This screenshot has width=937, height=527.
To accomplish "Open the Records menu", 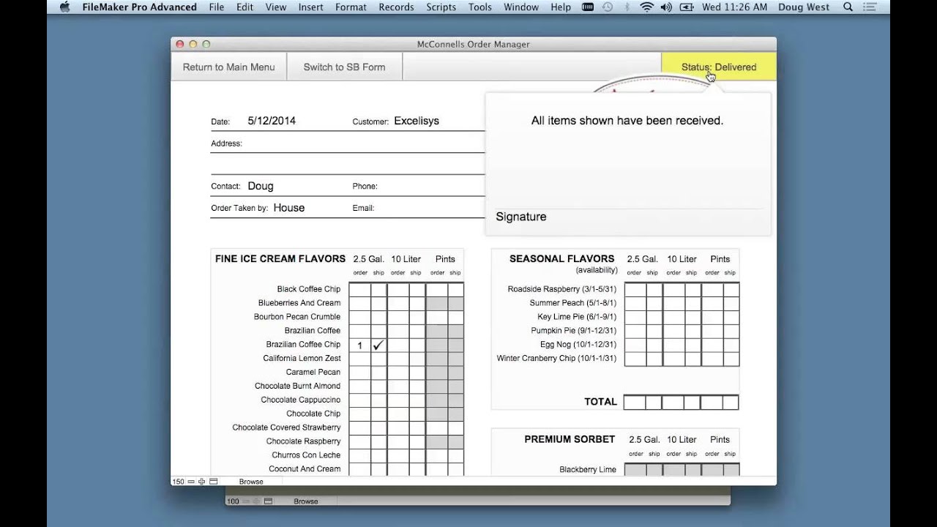I will (x=396, y=7).
